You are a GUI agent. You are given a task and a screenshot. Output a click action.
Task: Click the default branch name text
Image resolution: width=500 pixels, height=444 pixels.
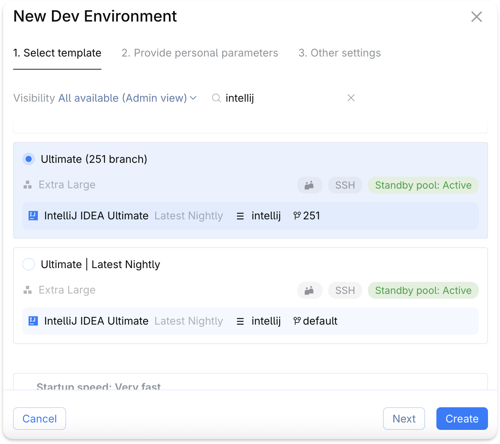pyautogui.click(x=320, y=321)
